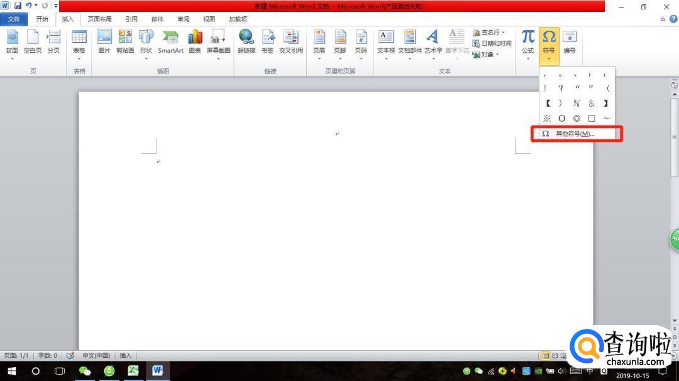
Task: Insert a signature line (签名行)
Action: tap(489, 33)
